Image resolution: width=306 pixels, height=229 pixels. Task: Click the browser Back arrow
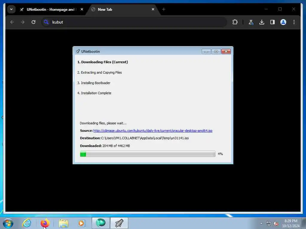(12, 22)
